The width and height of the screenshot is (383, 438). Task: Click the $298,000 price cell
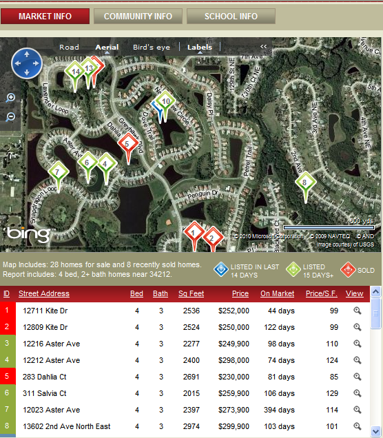coord(234,360)
